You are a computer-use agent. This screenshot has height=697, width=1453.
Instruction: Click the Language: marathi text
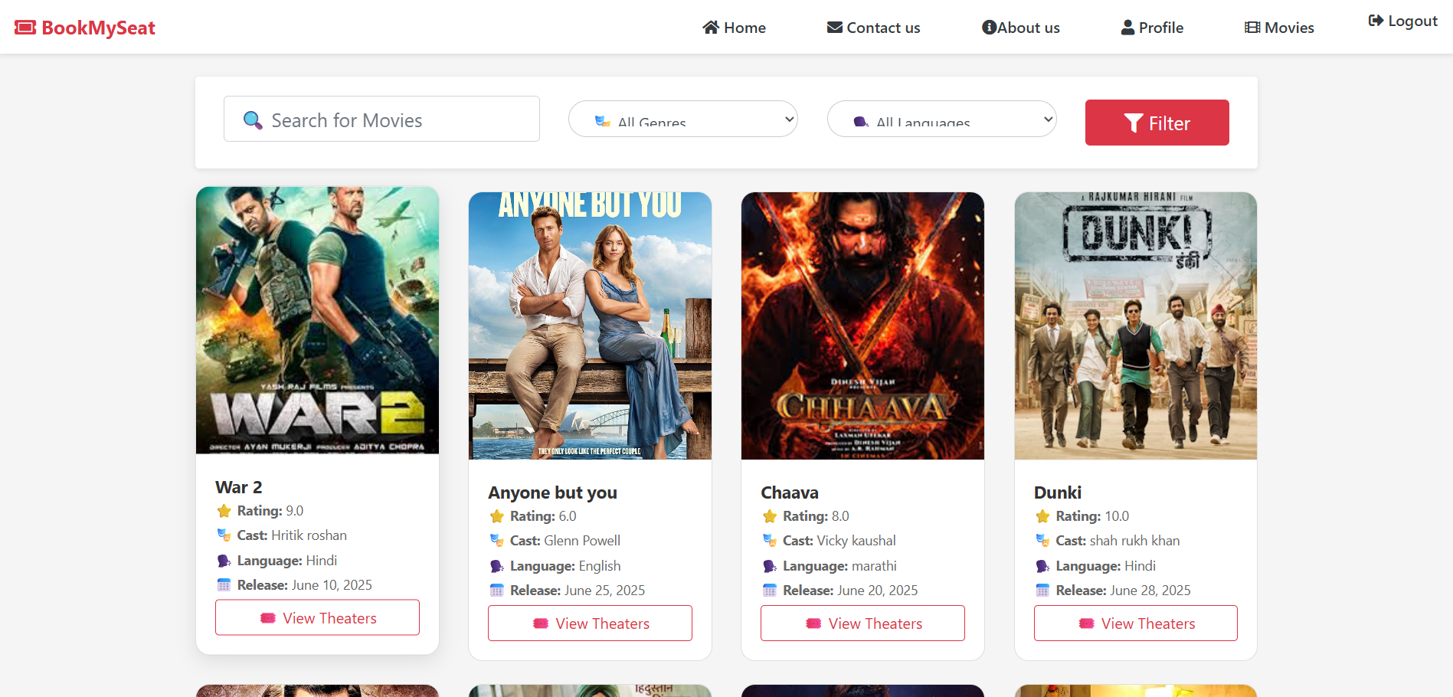coord(839,566)
